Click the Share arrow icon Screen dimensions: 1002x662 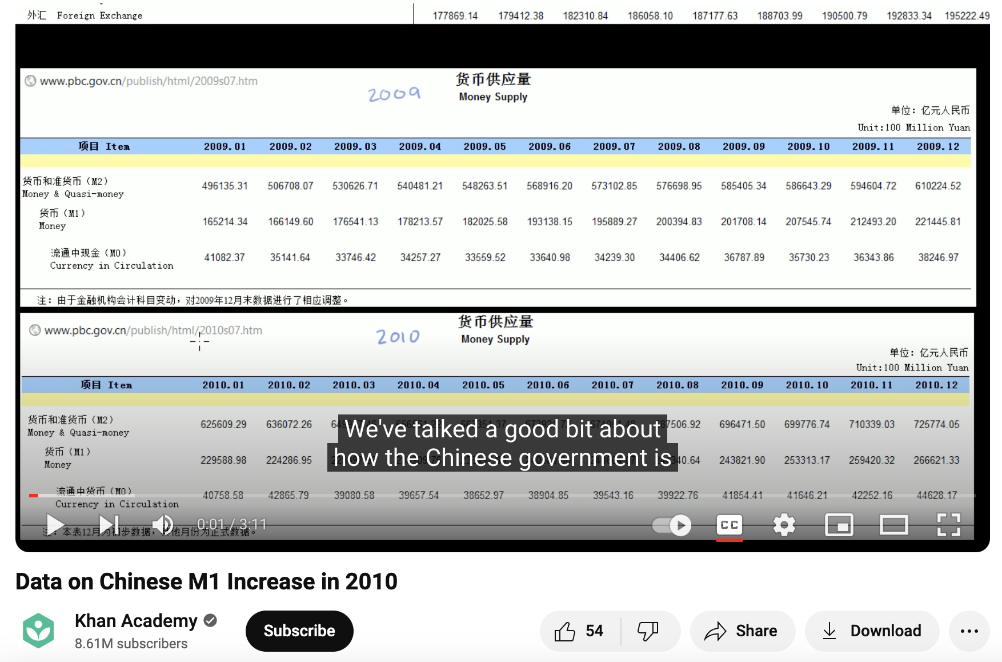coord(715,631)
